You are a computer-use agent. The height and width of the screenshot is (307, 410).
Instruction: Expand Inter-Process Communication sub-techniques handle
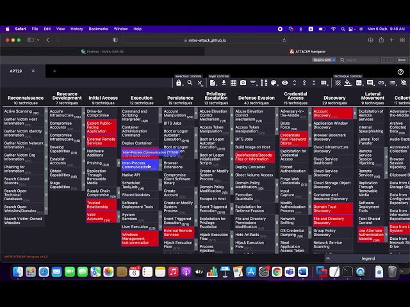point(160,165)
